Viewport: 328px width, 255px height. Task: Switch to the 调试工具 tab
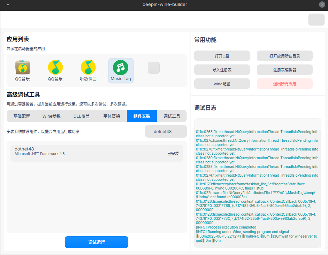(x=172, y=116)
